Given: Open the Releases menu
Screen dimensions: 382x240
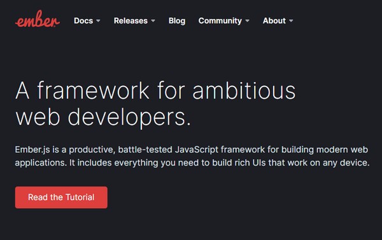Looking at the screenshot, I should click(x=131, y=21).
